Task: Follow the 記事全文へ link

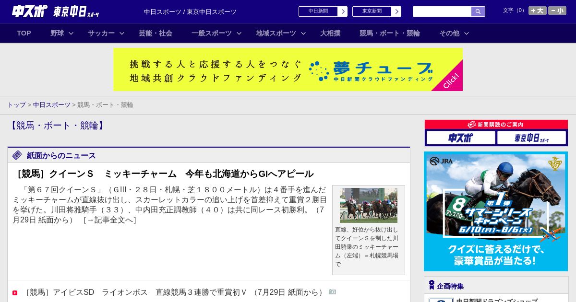Action: pyautogui.click(x=110, y=220)
